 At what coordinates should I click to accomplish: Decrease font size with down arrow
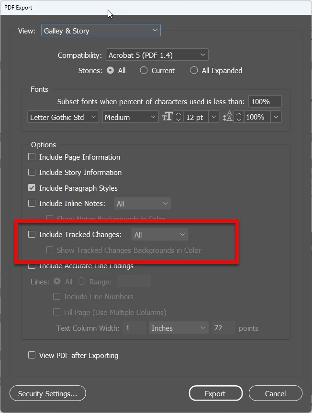178,120
